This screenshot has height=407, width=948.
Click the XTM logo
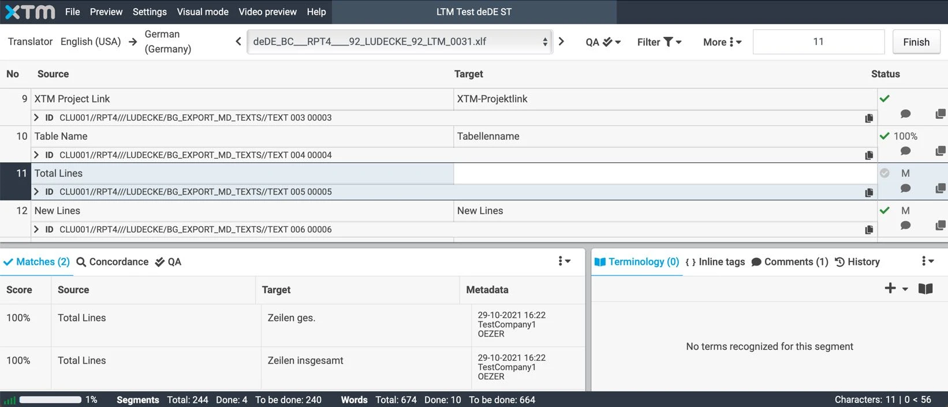tap(30, 12)
